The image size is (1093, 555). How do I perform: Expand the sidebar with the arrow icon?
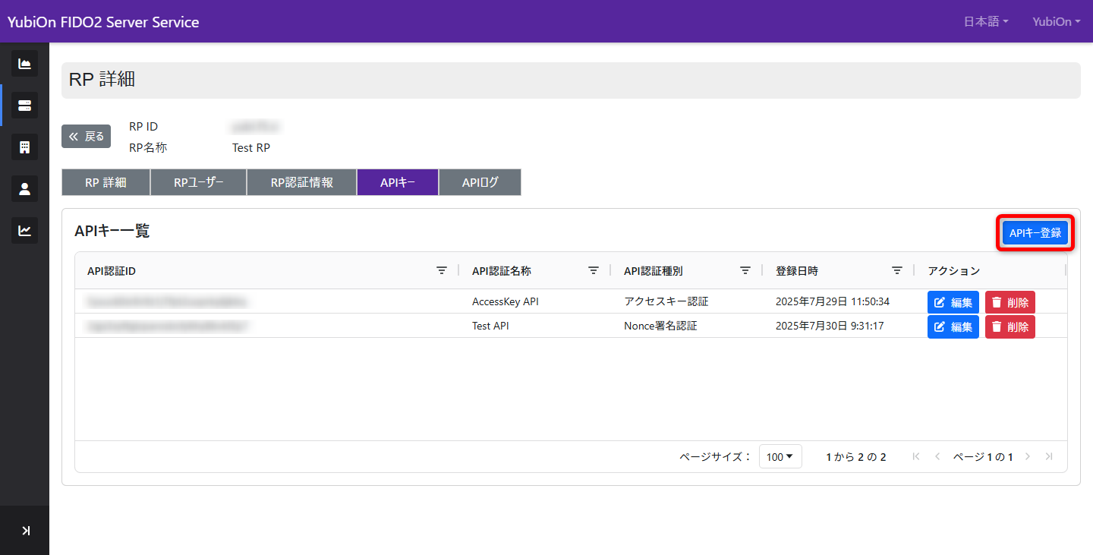tap(26, 530)
